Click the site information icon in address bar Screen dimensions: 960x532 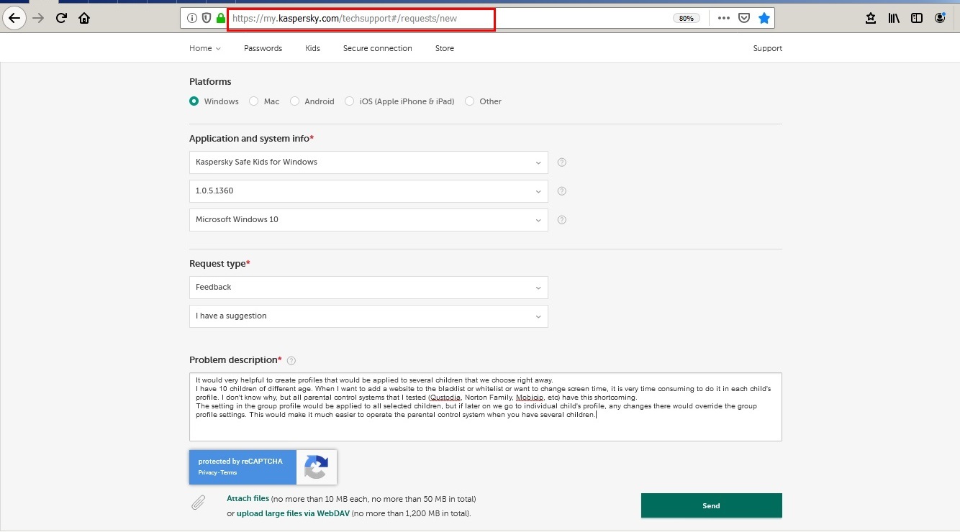192,18
